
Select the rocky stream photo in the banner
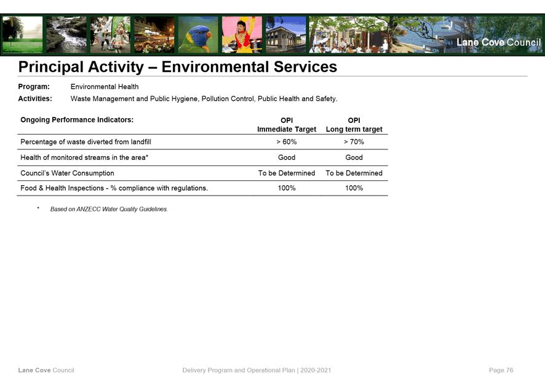pos(66,34)
